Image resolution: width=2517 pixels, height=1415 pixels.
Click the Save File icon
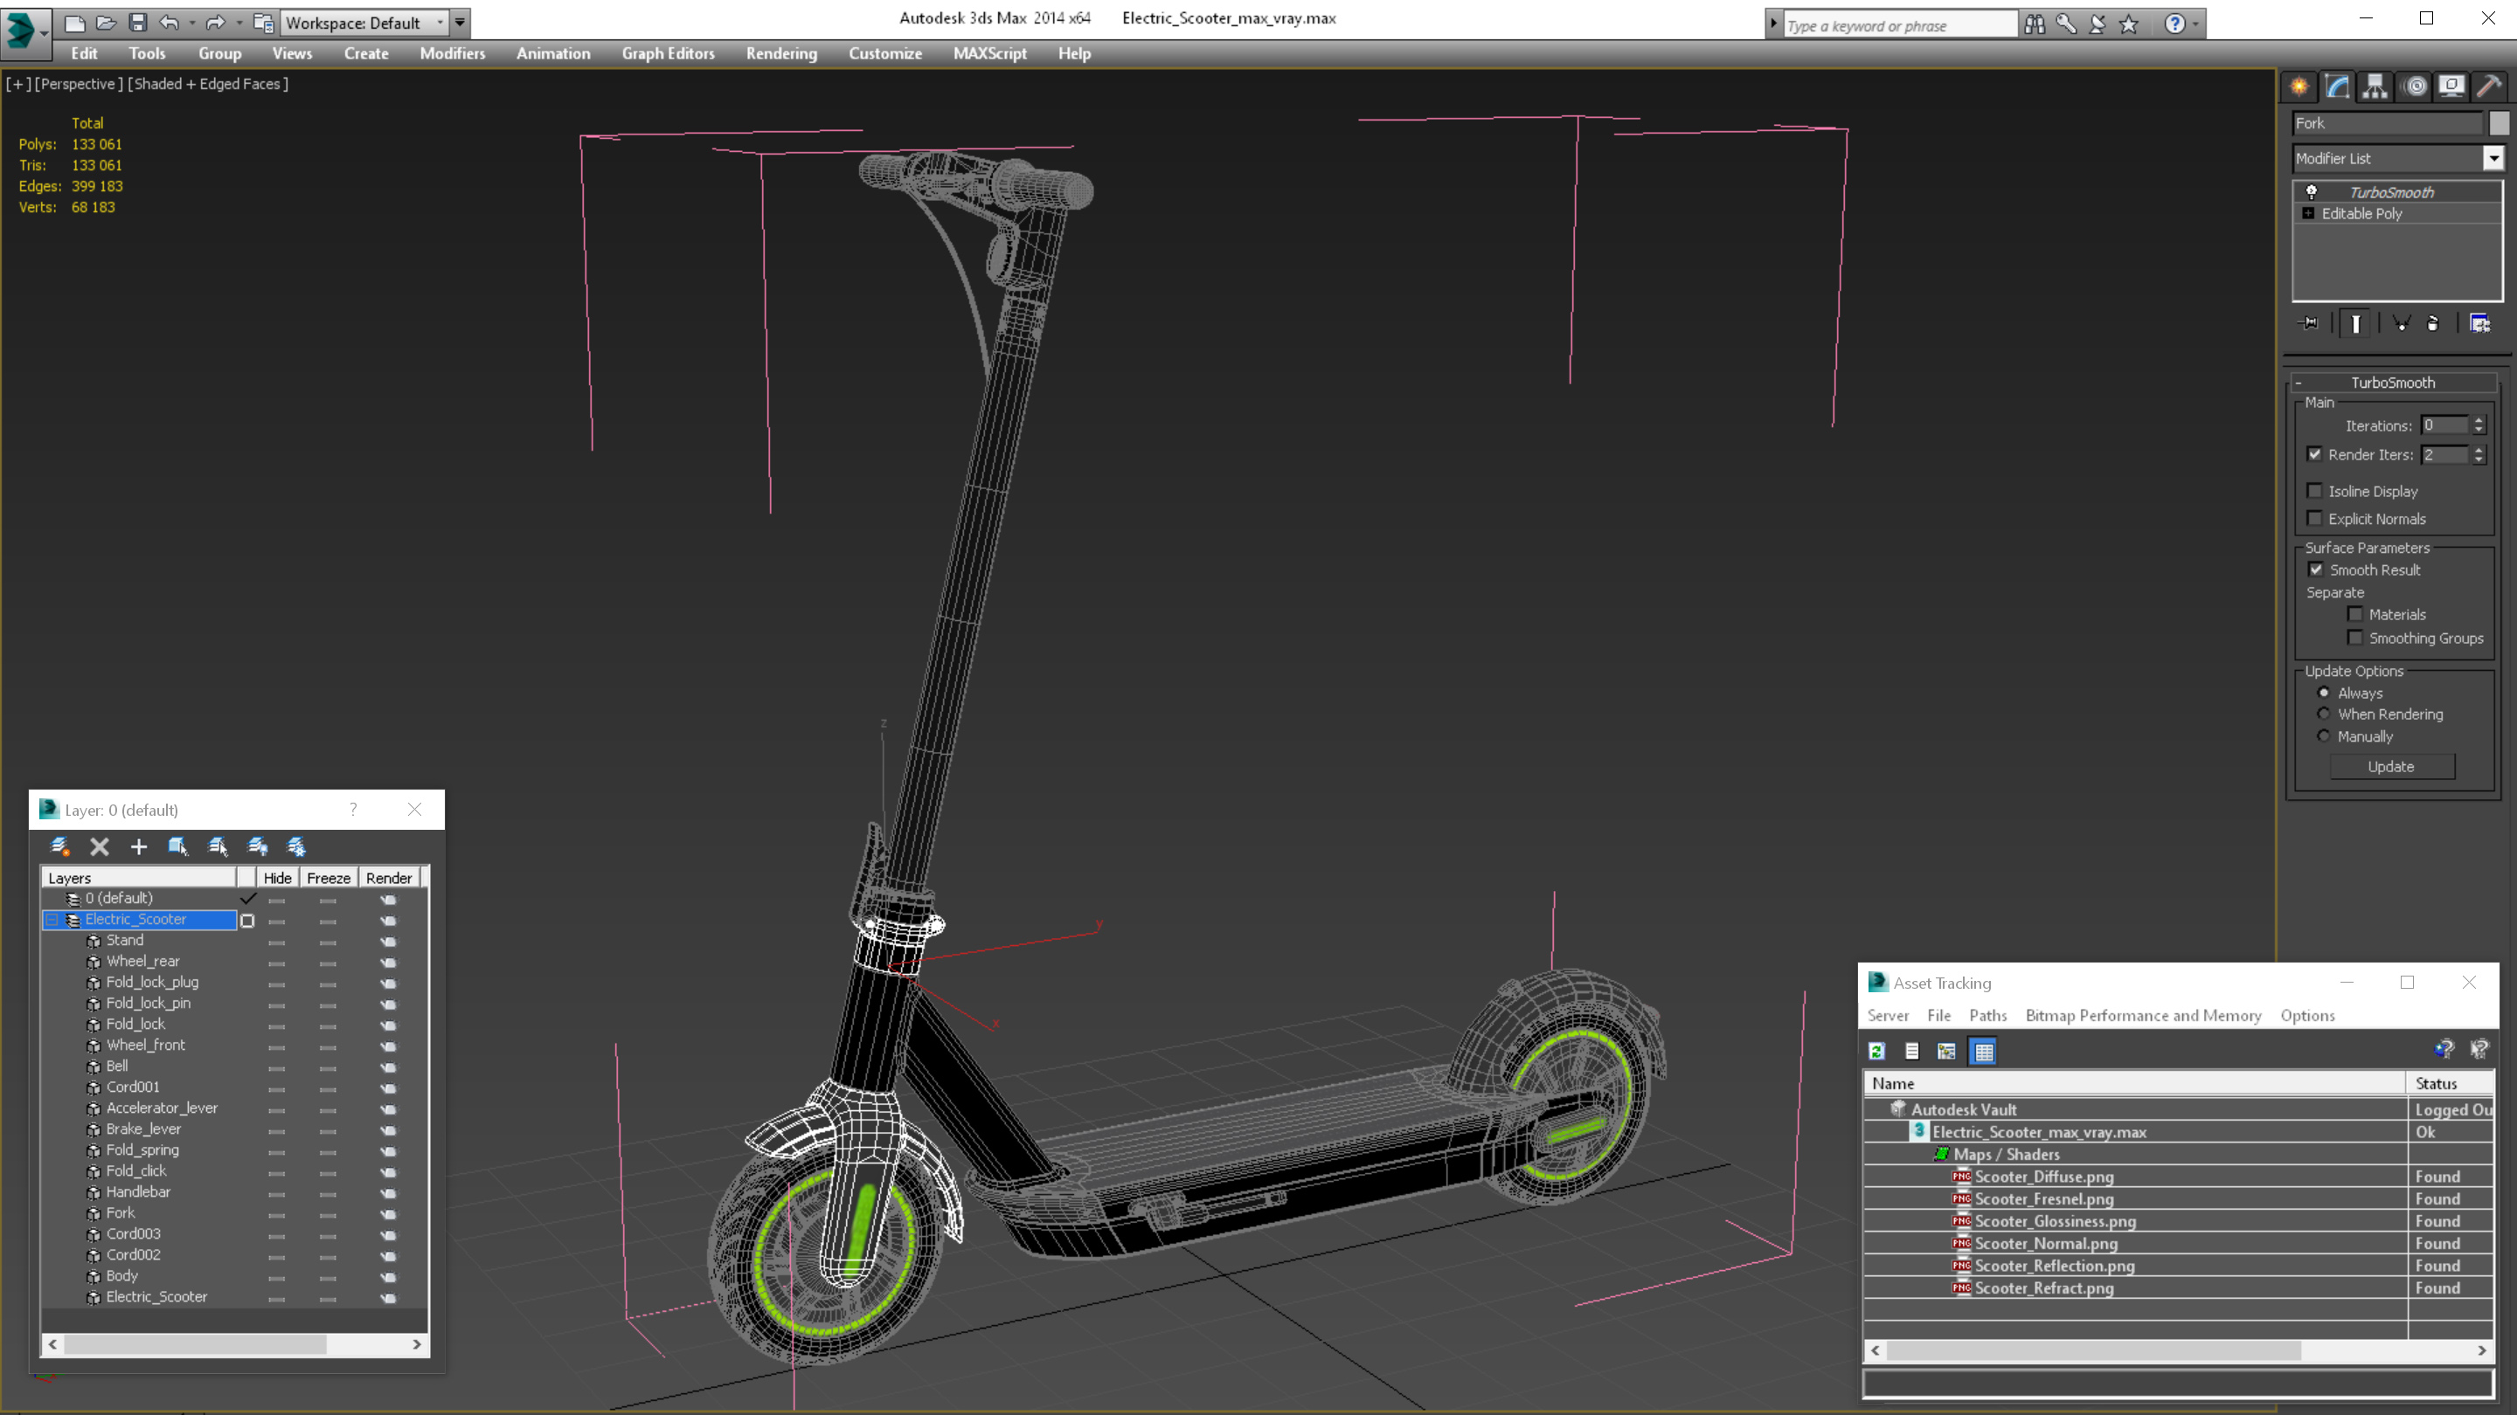pos(138,23)
